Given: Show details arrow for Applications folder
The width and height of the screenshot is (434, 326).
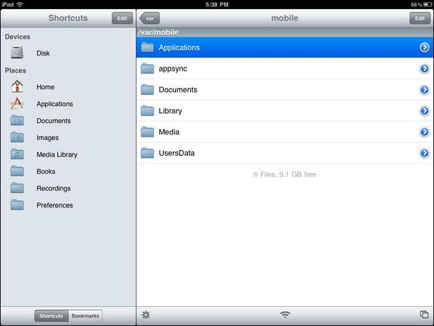Looking at the screenshot, I should (x=424, y=47).
